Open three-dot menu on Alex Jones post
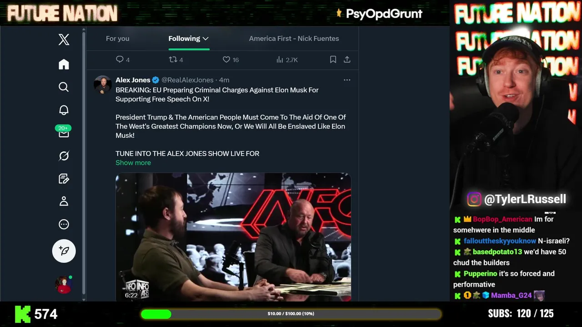Viewport: 582px width, 327px height. pos(347,80)
